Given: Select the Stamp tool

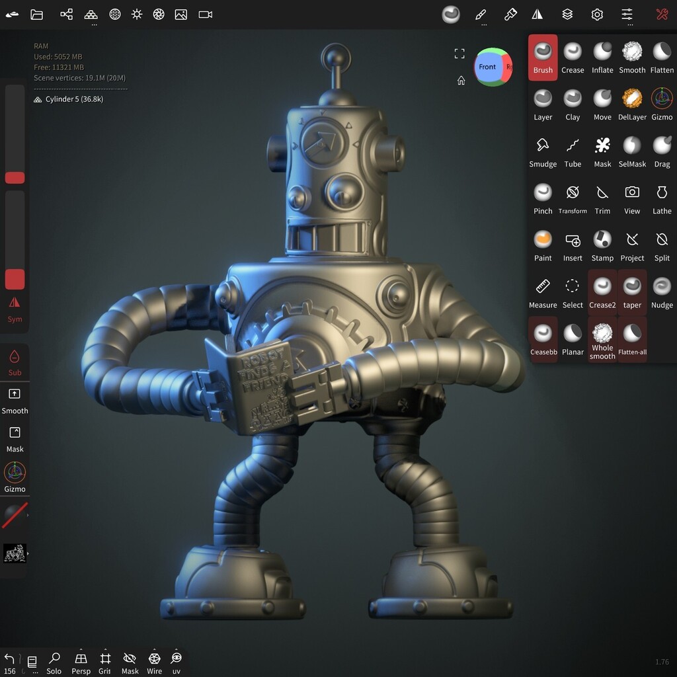Looking at the screenshot, I should pos(602,246).
